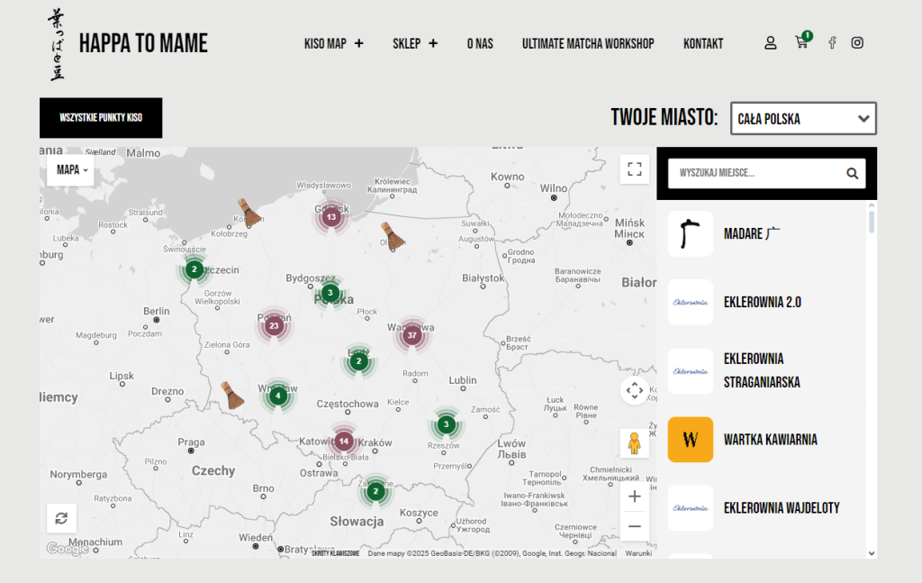Visit the Facebook page icon
The image size is (922, 583).
tap(832, 43)
